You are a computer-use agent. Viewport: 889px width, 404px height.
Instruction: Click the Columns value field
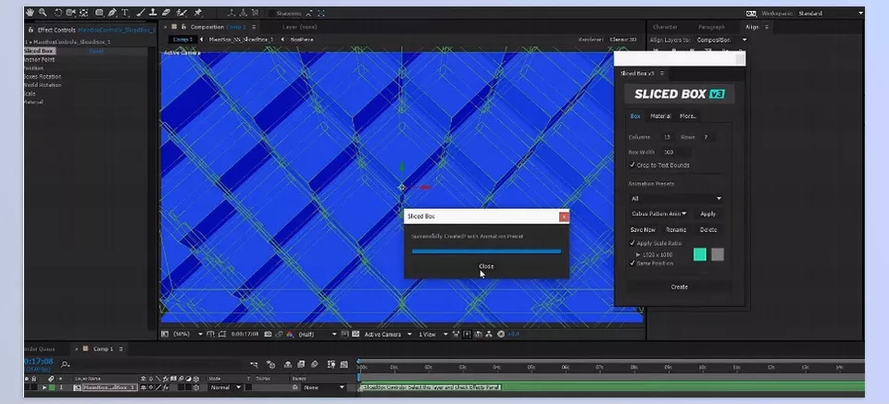[667, 138]
